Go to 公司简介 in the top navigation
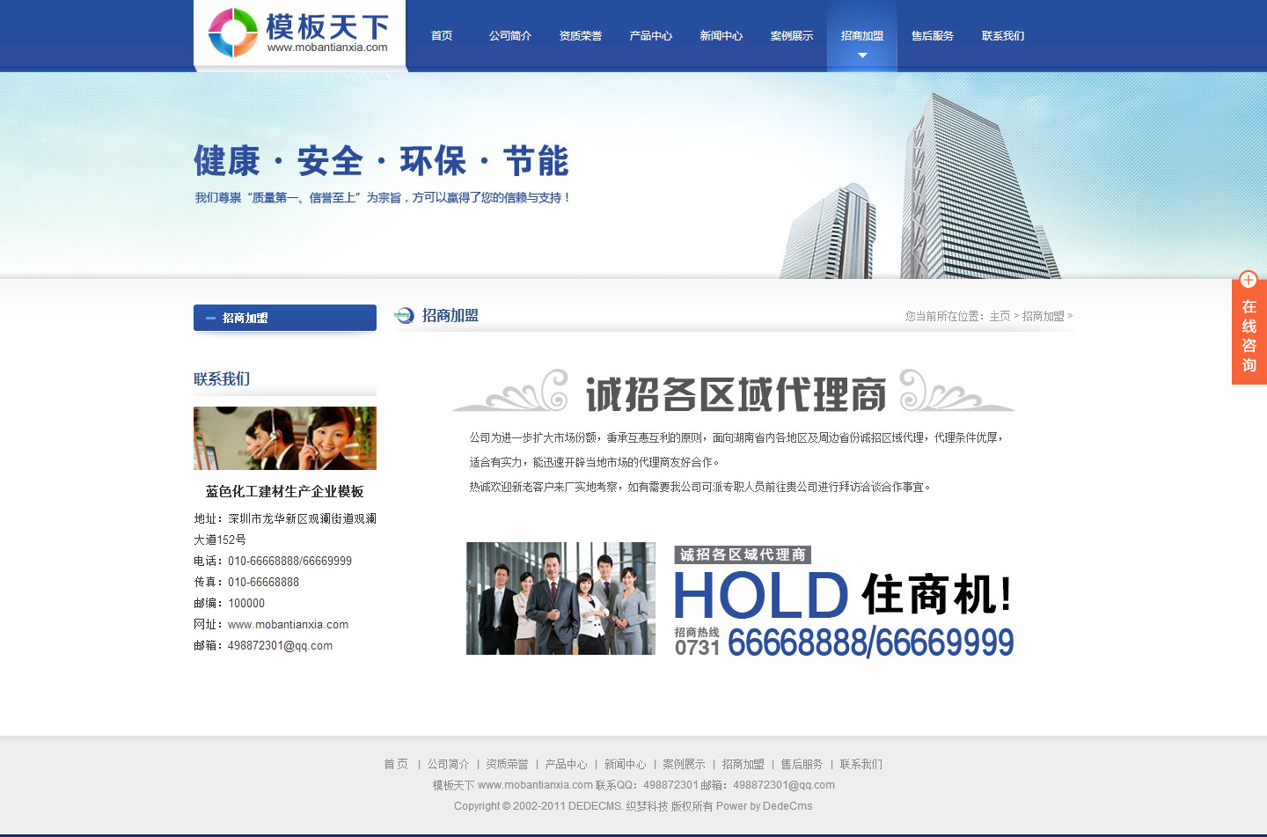Screen dimensions: 1267x837 point(510,36)
